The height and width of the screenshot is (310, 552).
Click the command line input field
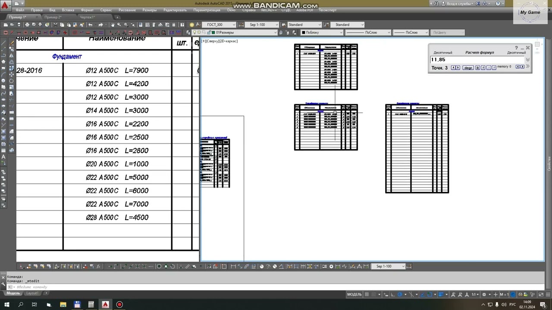pos(276,287)
